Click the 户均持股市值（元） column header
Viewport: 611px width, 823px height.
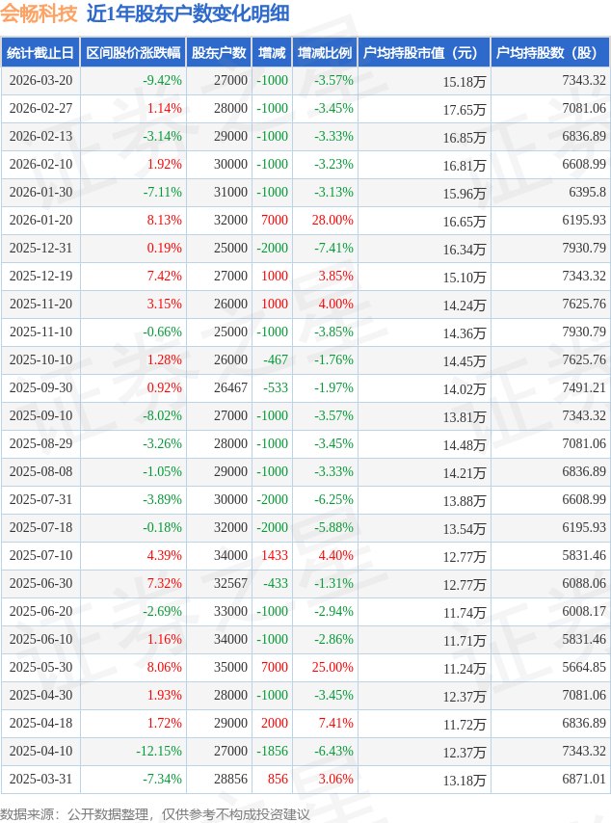tap(424, 52)
